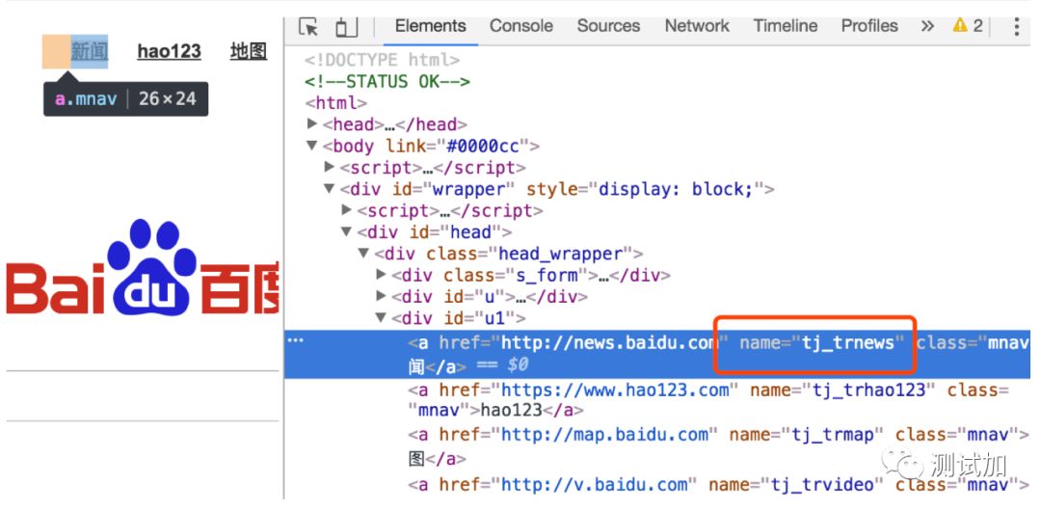
Task: Select the STATUS OK comment line
Action: [x=387, y=82]
